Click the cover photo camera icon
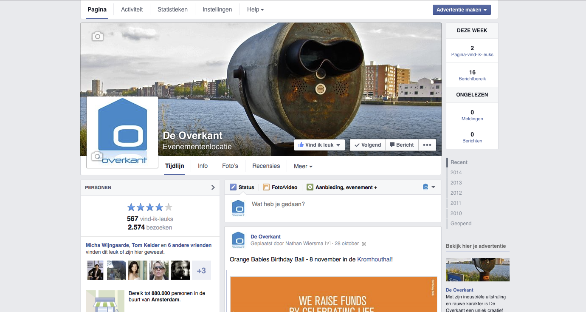Image resolution: width=586 pixels, height=312 pixels. 98,37
